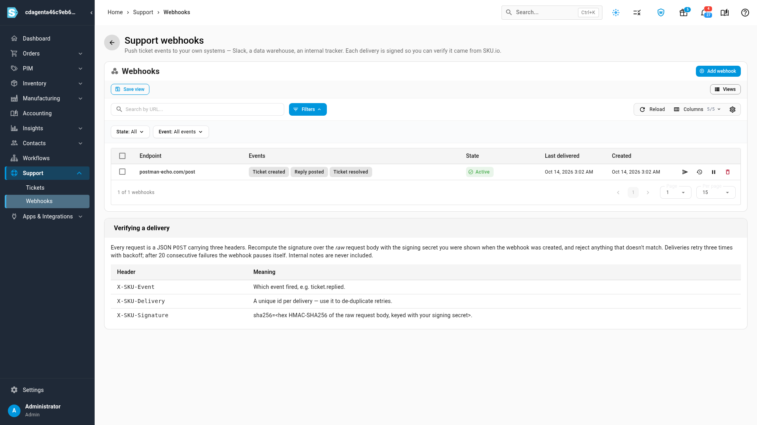Screen dimensions: 757x425
Task: Reload the webhooks table
Action: pyautogui.click(x=652, y=109)
